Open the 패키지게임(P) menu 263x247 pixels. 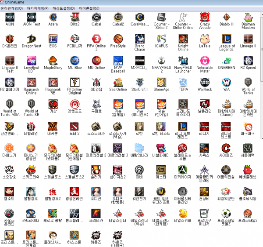(x=38, y=8)
